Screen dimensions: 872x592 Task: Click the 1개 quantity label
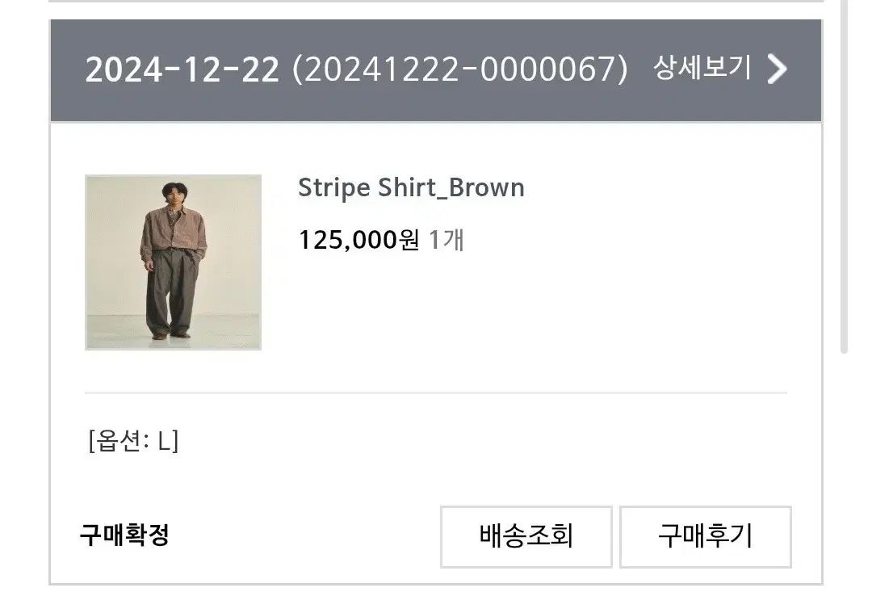tap(446, 240)
